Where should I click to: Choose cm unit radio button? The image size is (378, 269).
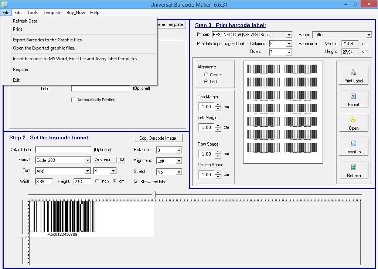point(115,181)
